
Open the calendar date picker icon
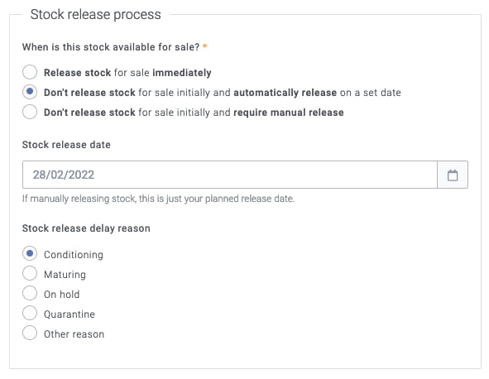click(x=453, y=175)
